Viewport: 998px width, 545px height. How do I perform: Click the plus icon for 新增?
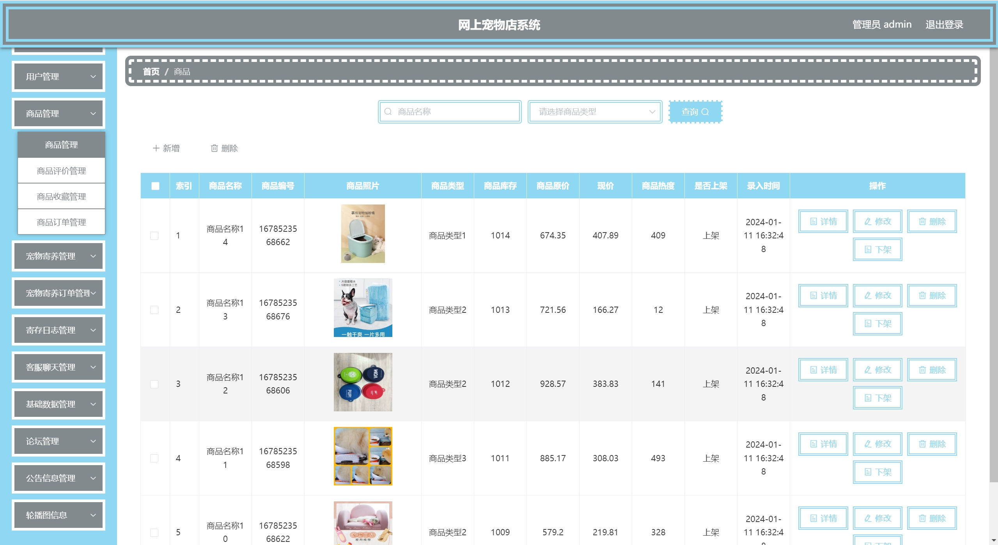click(156, 148)
